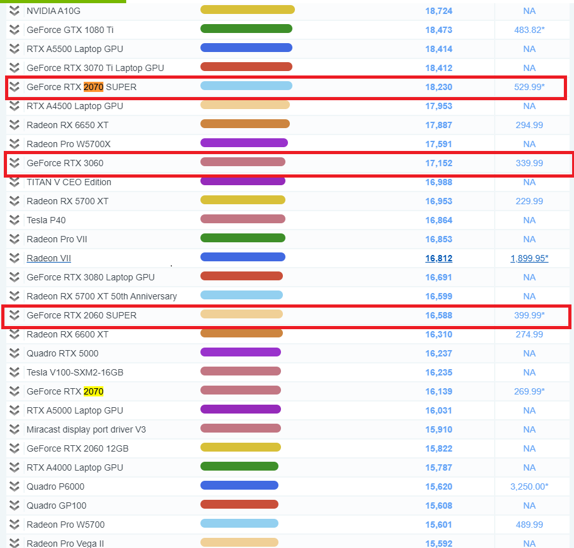Select the price 269.99* for RTX 2070
574x548 pixels.
530,392
